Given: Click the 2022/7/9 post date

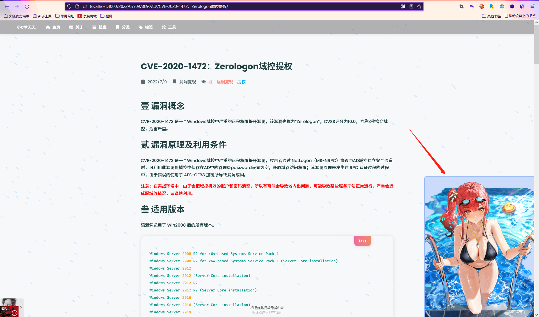Looking at the screenshot, I should pos(157,82).
